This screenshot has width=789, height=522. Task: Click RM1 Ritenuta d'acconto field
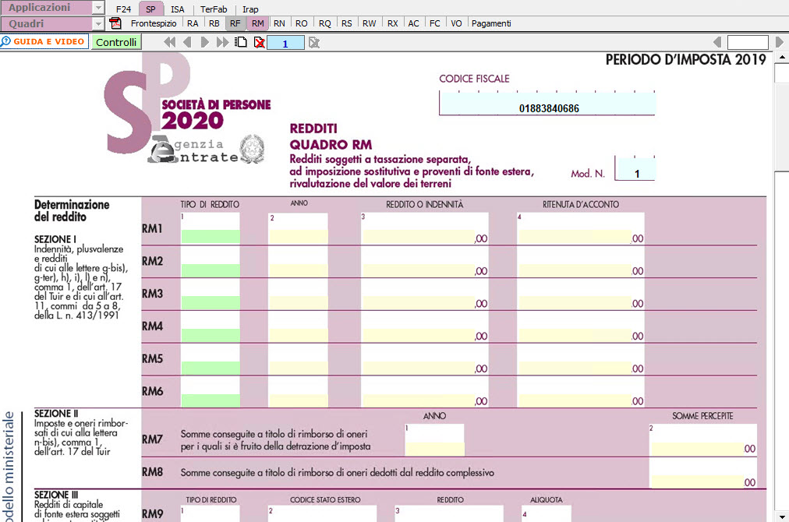pos(575,237)
